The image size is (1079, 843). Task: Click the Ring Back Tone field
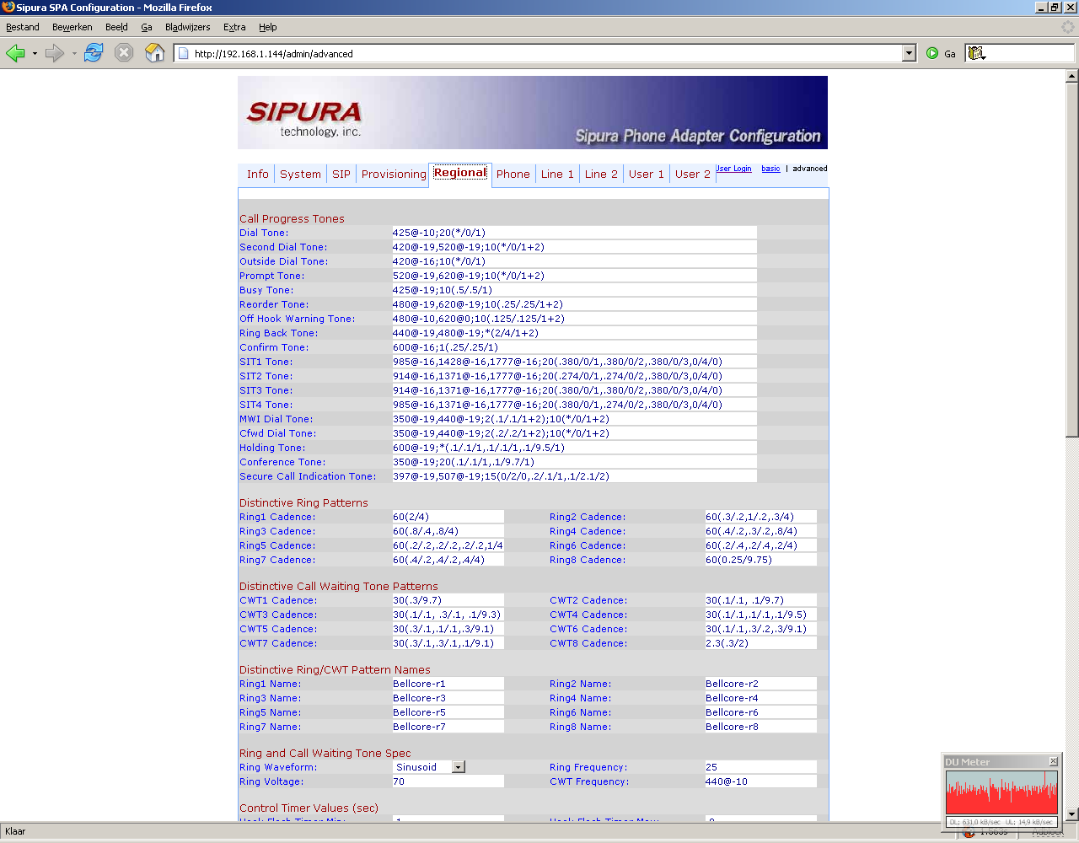[574, 333]
